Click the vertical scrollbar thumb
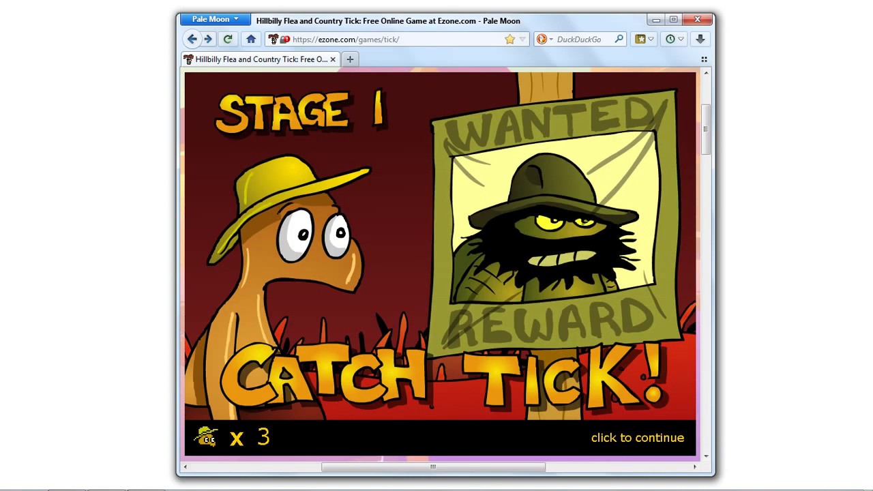Image resolution: width=873 pixels, height=491 pixels. (x=706, y=130)
